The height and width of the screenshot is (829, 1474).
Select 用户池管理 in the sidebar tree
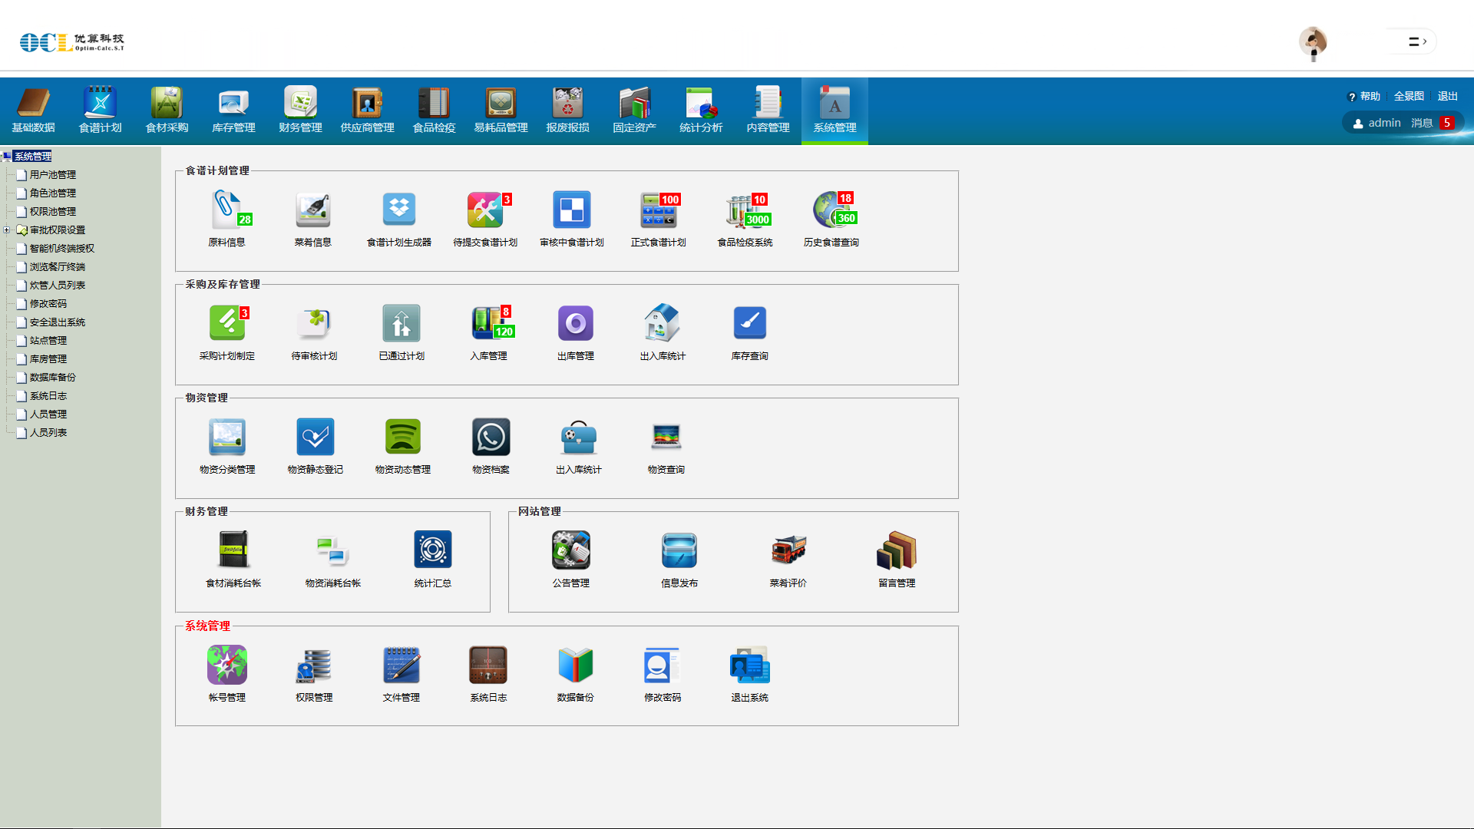point(52,175)
